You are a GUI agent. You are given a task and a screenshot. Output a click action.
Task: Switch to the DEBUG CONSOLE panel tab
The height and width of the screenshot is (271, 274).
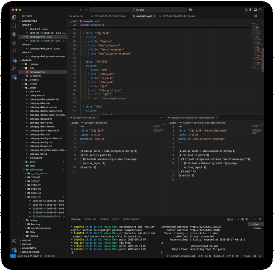pos(132,219)
